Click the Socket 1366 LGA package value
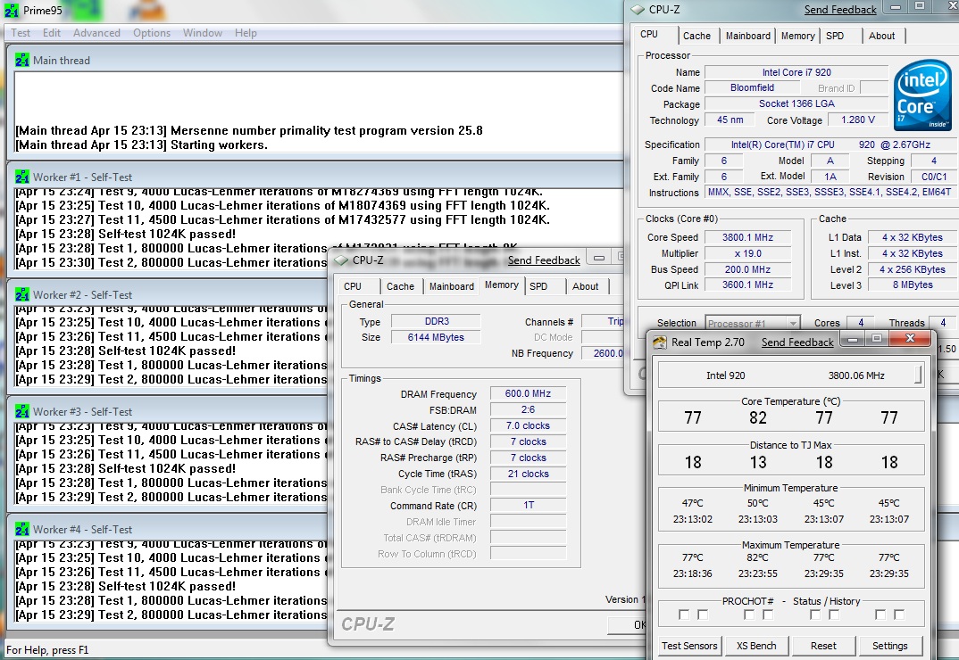Screen dimensions: 959x660 pos(796,103)
